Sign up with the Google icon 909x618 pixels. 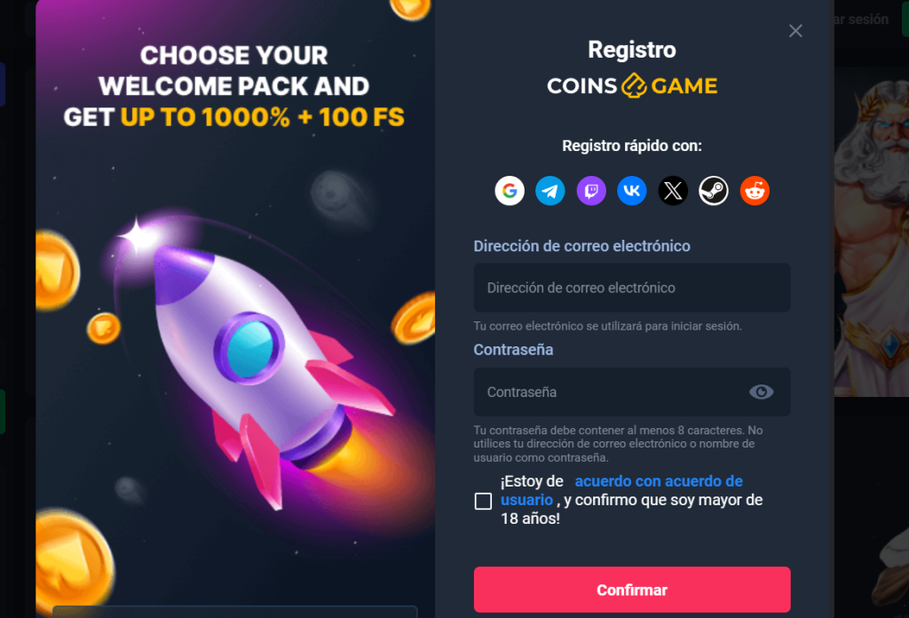coord(510,191)
